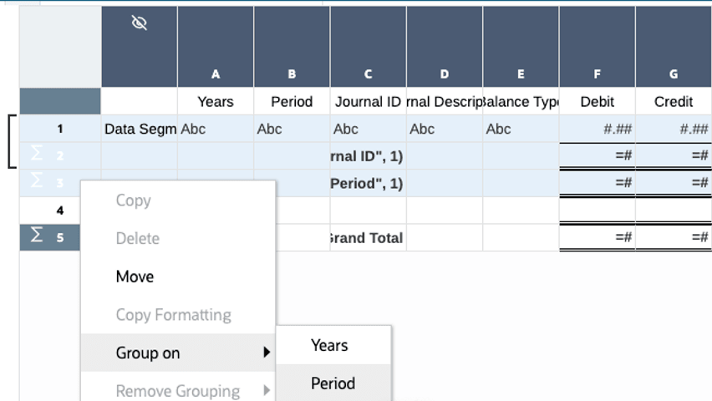The width and height of the screenshot is (712, 401).
Task: Click Copy Formatting in context menu
Action: [173, 315]
